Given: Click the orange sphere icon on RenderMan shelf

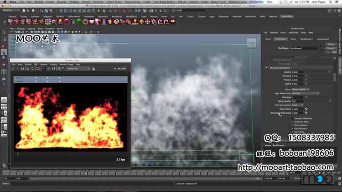Looking at the screenshot, I should (60, 21).
